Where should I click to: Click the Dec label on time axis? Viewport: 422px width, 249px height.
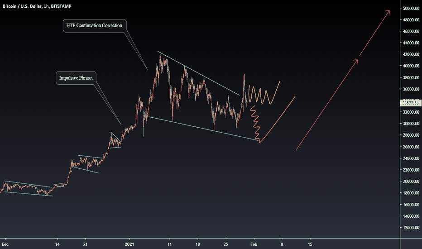[x=5, y=244]
